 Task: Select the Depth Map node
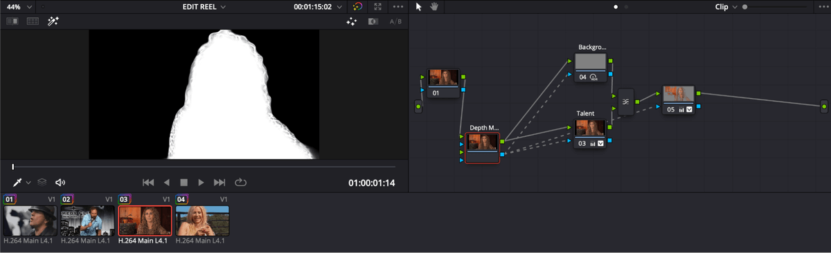coord(483,147)
